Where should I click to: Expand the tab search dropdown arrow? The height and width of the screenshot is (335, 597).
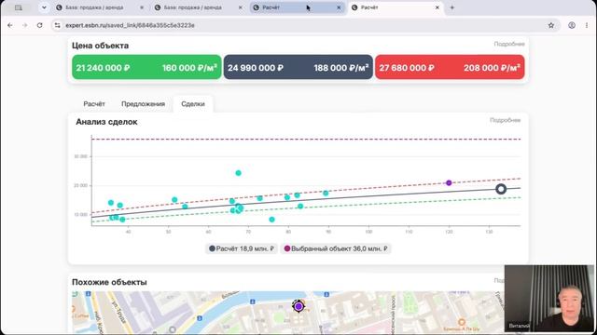click(x=44, y=7)
